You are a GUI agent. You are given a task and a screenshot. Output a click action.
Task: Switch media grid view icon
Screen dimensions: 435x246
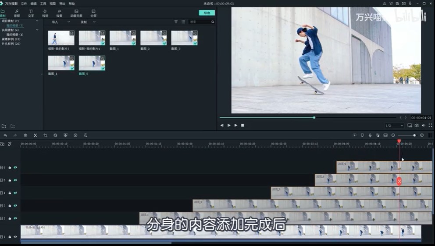[x=183, y=21]
